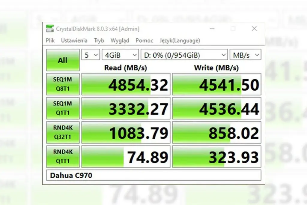Viewport: 307px width, 205px height.
Task: Click the RND4K Q1T1 write result bar
Action: [x=216, y=156]
